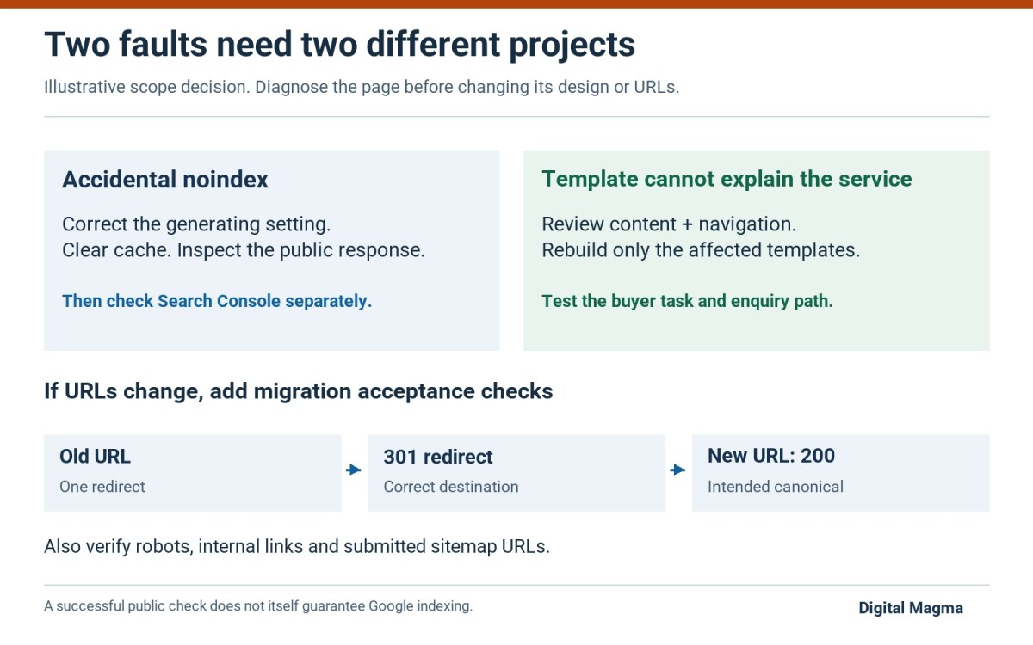This screenshot has height=645, width=1033.
Task: Click the 'Intended canonical' caption
Action: point(776,487)
